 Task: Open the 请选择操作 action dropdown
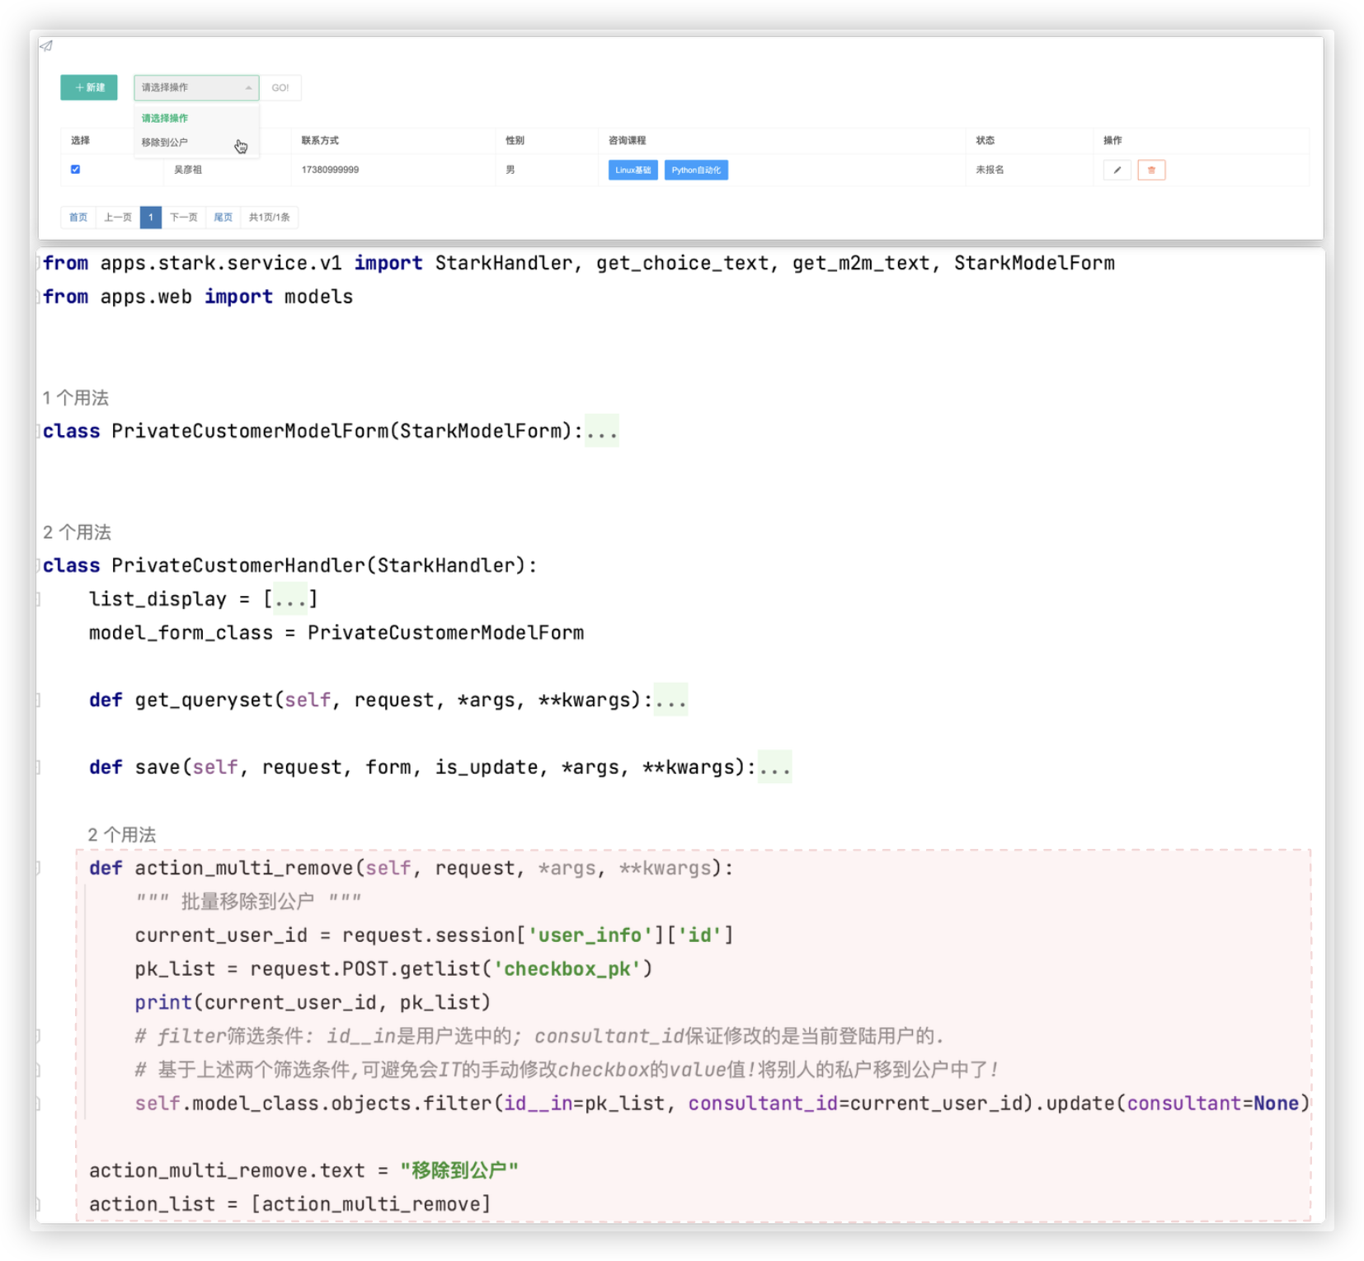196,87
